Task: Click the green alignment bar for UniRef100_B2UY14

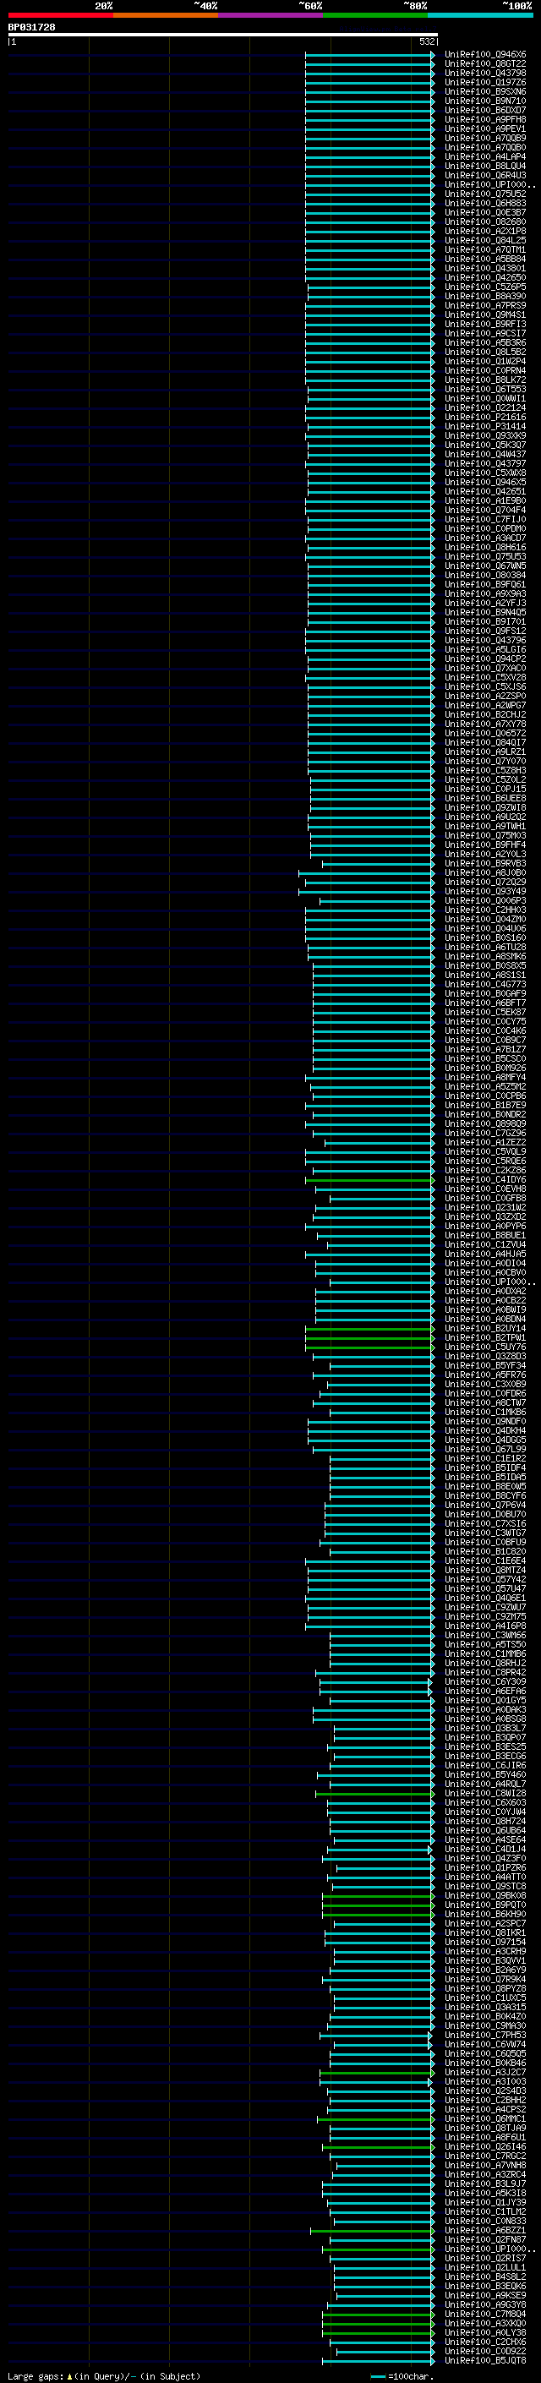Action: [x=370, y=1330]
